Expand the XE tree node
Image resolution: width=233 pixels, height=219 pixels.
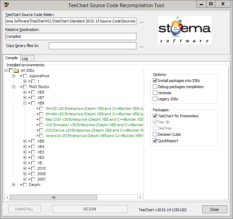(x=25, y=163)
